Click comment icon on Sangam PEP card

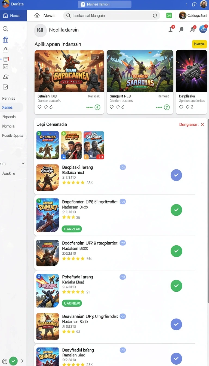click(x=118, y=107)
